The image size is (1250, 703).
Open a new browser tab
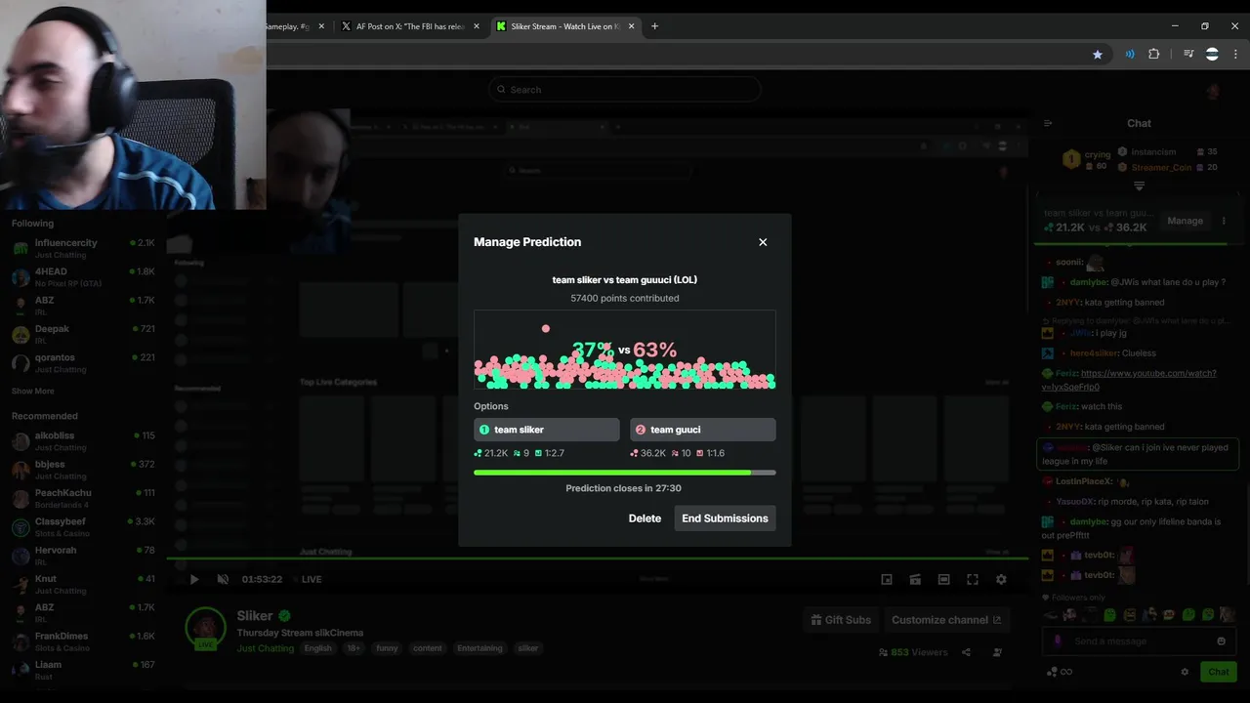click(x=654, y=26)
